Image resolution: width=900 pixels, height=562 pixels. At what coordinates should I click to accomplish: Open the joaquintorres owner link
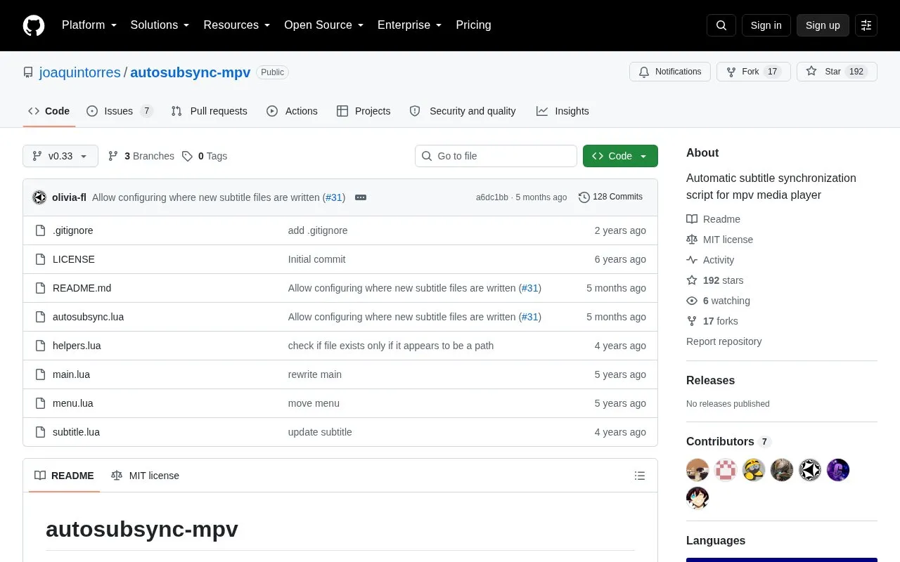click(x=80, y=72)
